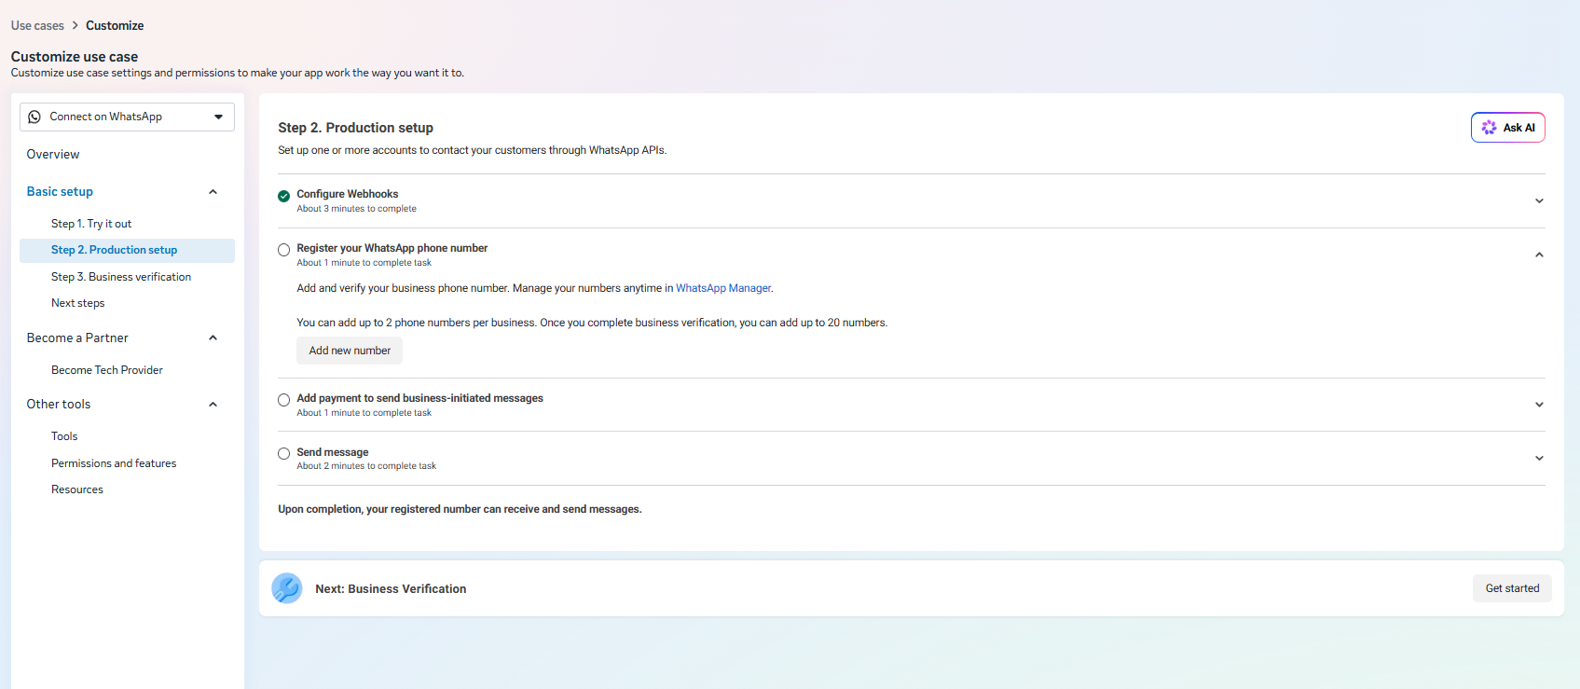Click the Add new number button
Viewport: 1580px width, 689px height.
pos(350,351)
